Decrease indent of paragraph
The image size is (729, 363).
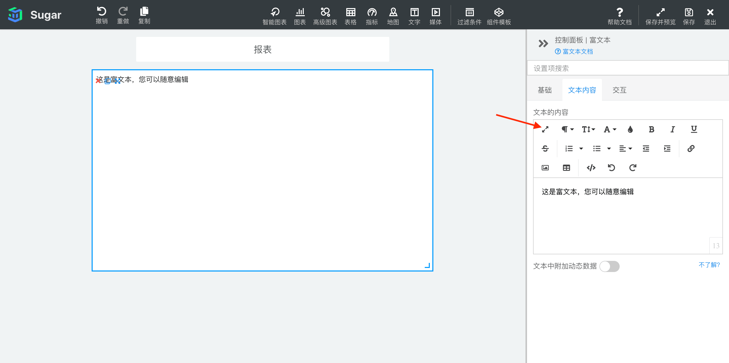click(x=646, y=148)
